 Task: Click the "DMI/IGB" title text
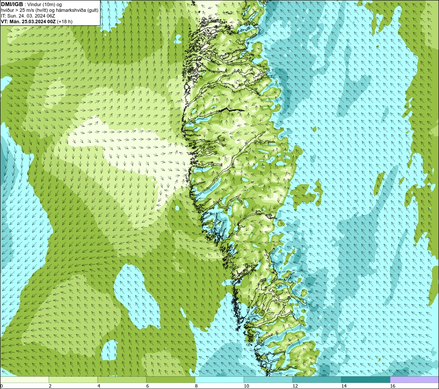point(12,4)
